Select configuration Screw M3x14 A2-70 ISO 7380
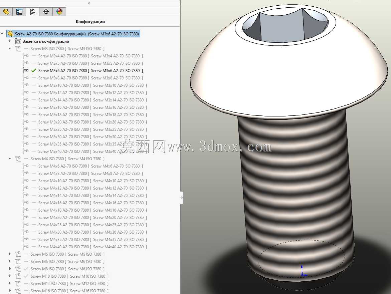This screenshot has width=391, height=294. point(92,100)
